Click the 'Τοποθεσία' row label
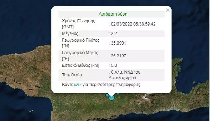The width and height of the screenshot is (210, 121). click(x=72, y=75)
